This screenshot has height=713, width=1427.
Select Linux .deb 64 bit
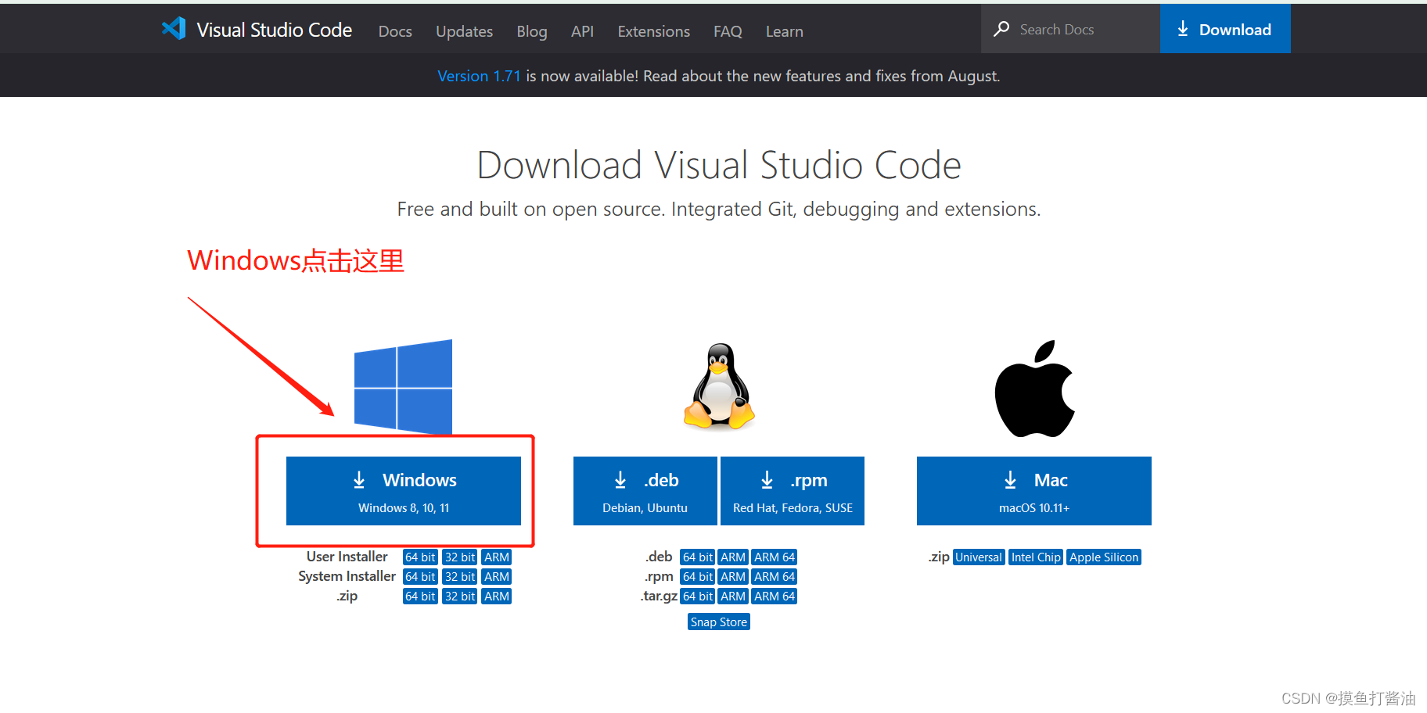[698, 557]
